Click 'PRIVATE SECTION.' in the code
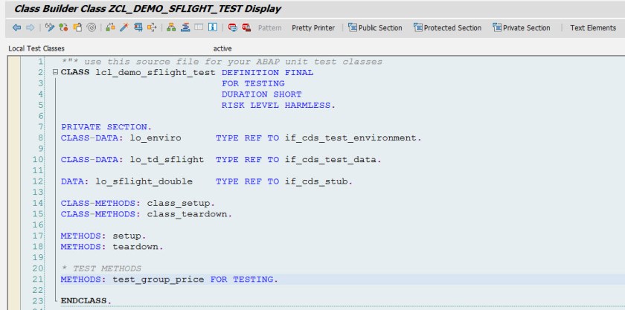625x310 pixels. tap(106, 127)
